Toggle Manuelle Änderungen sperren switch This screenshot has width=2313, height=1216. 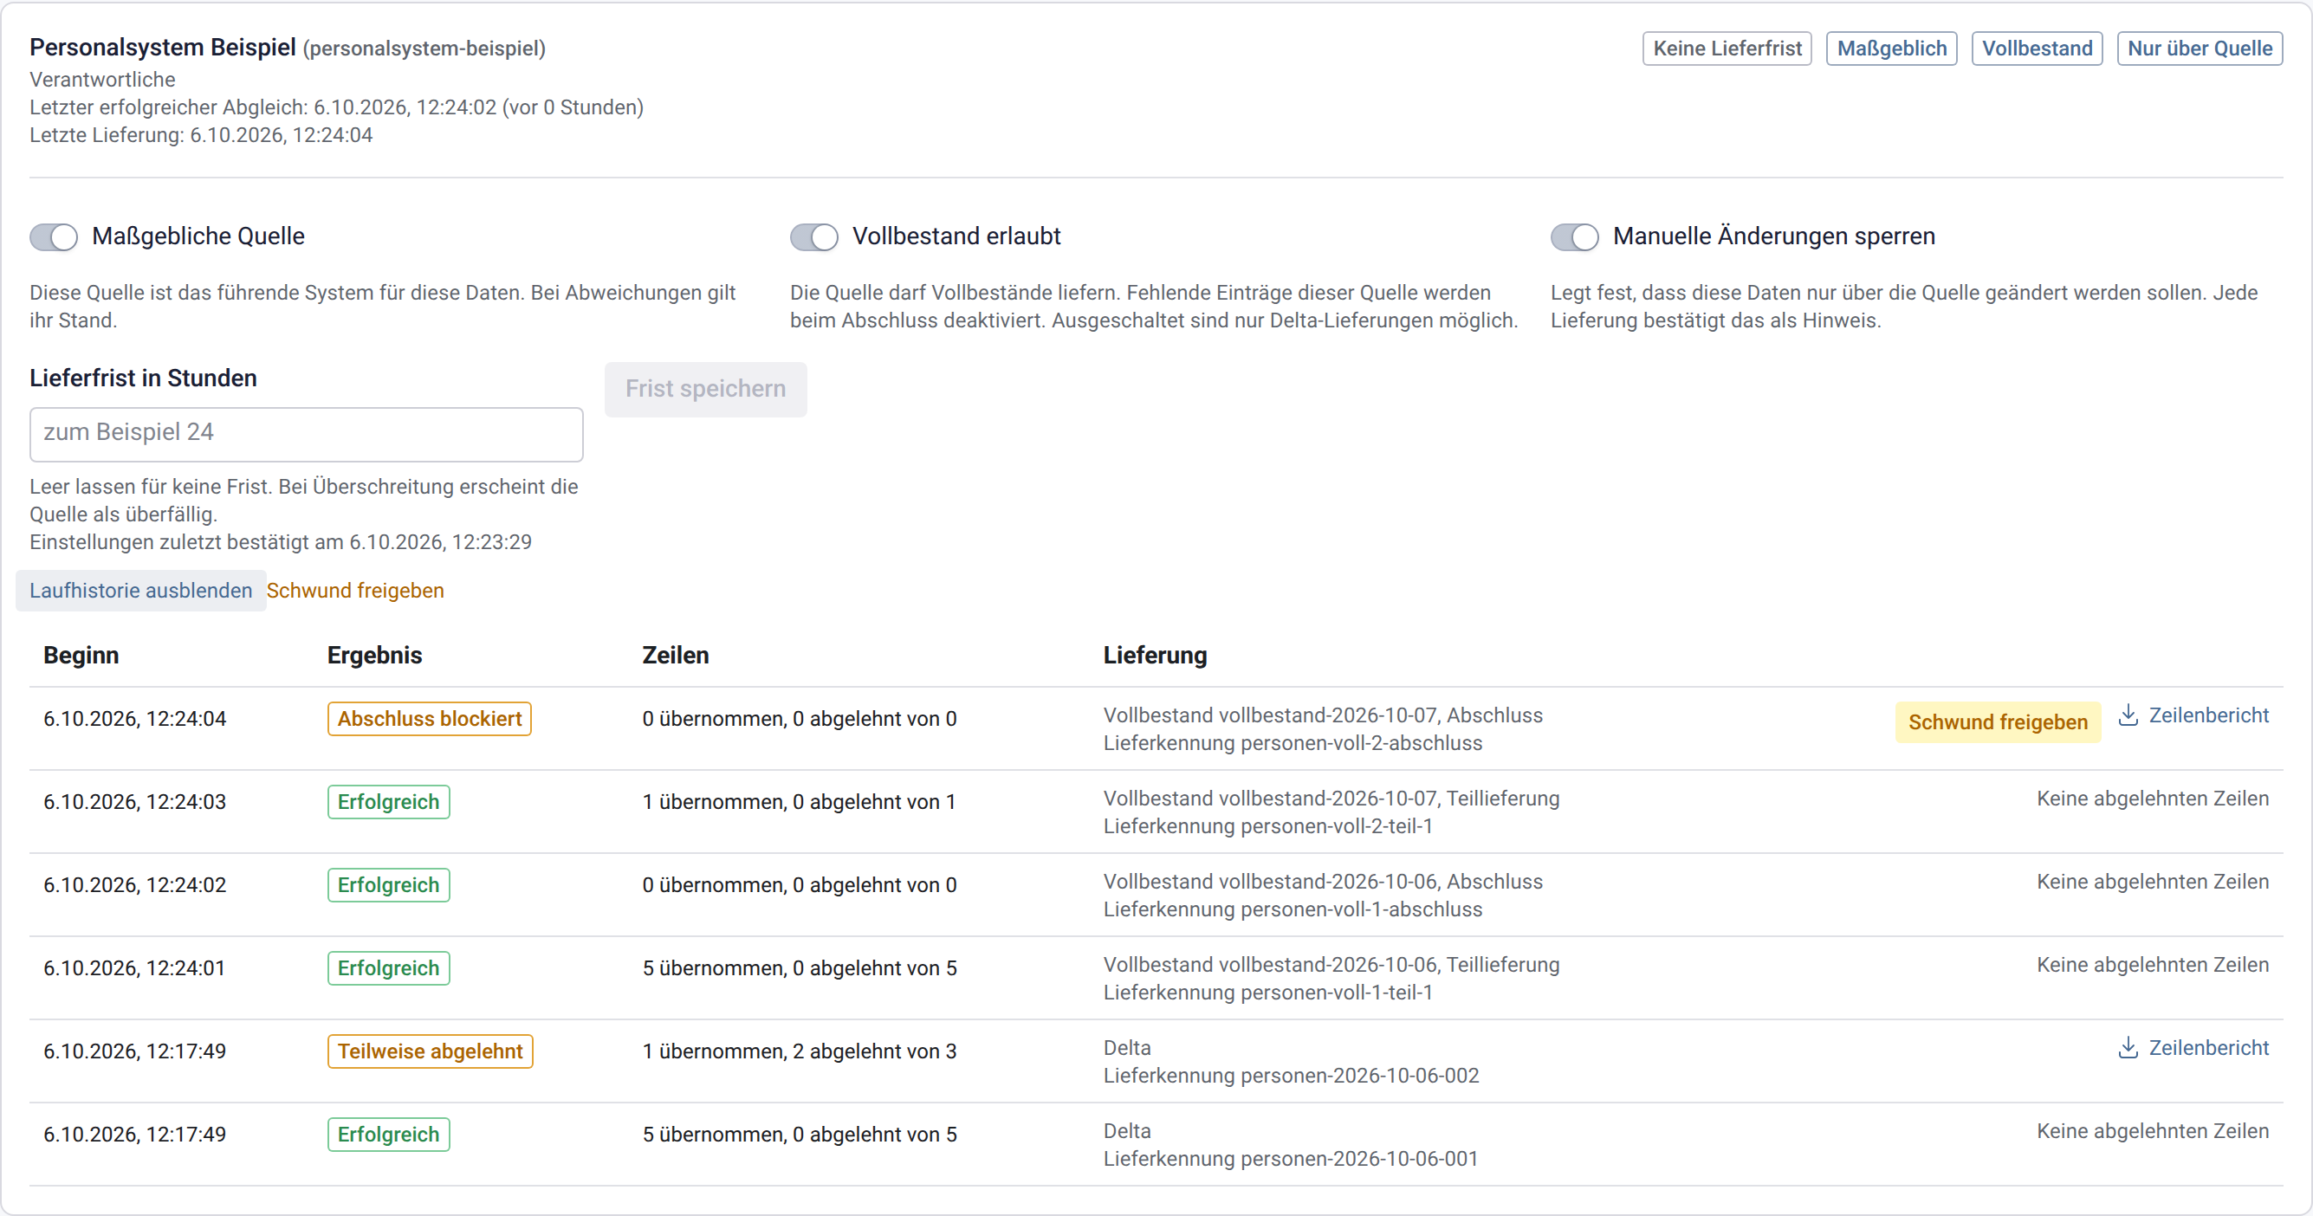coord(1574,237)
